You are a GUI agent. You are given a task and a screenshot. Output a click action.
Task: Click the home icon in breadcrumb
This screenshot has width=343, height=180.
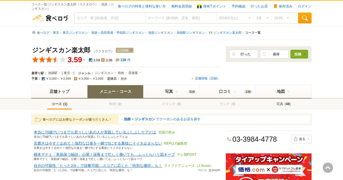[x=34, y=33]
